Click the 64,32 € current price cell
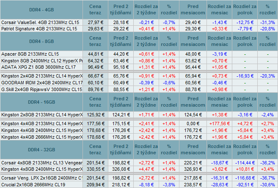278x188 pixels. tap(95, 61)
